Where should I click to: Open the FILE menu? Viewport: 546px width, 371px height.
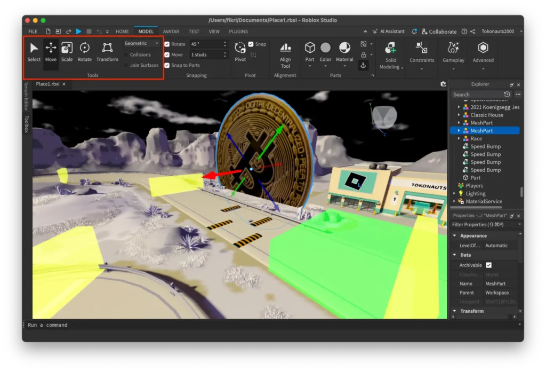pos(33,31)
